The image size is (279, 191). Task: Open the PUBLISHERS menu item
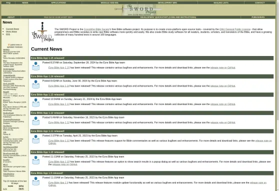258,17
